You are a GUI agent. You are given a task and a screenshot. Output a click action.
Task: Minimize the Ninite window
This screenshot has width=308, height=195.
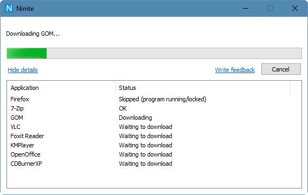[246, 9]
